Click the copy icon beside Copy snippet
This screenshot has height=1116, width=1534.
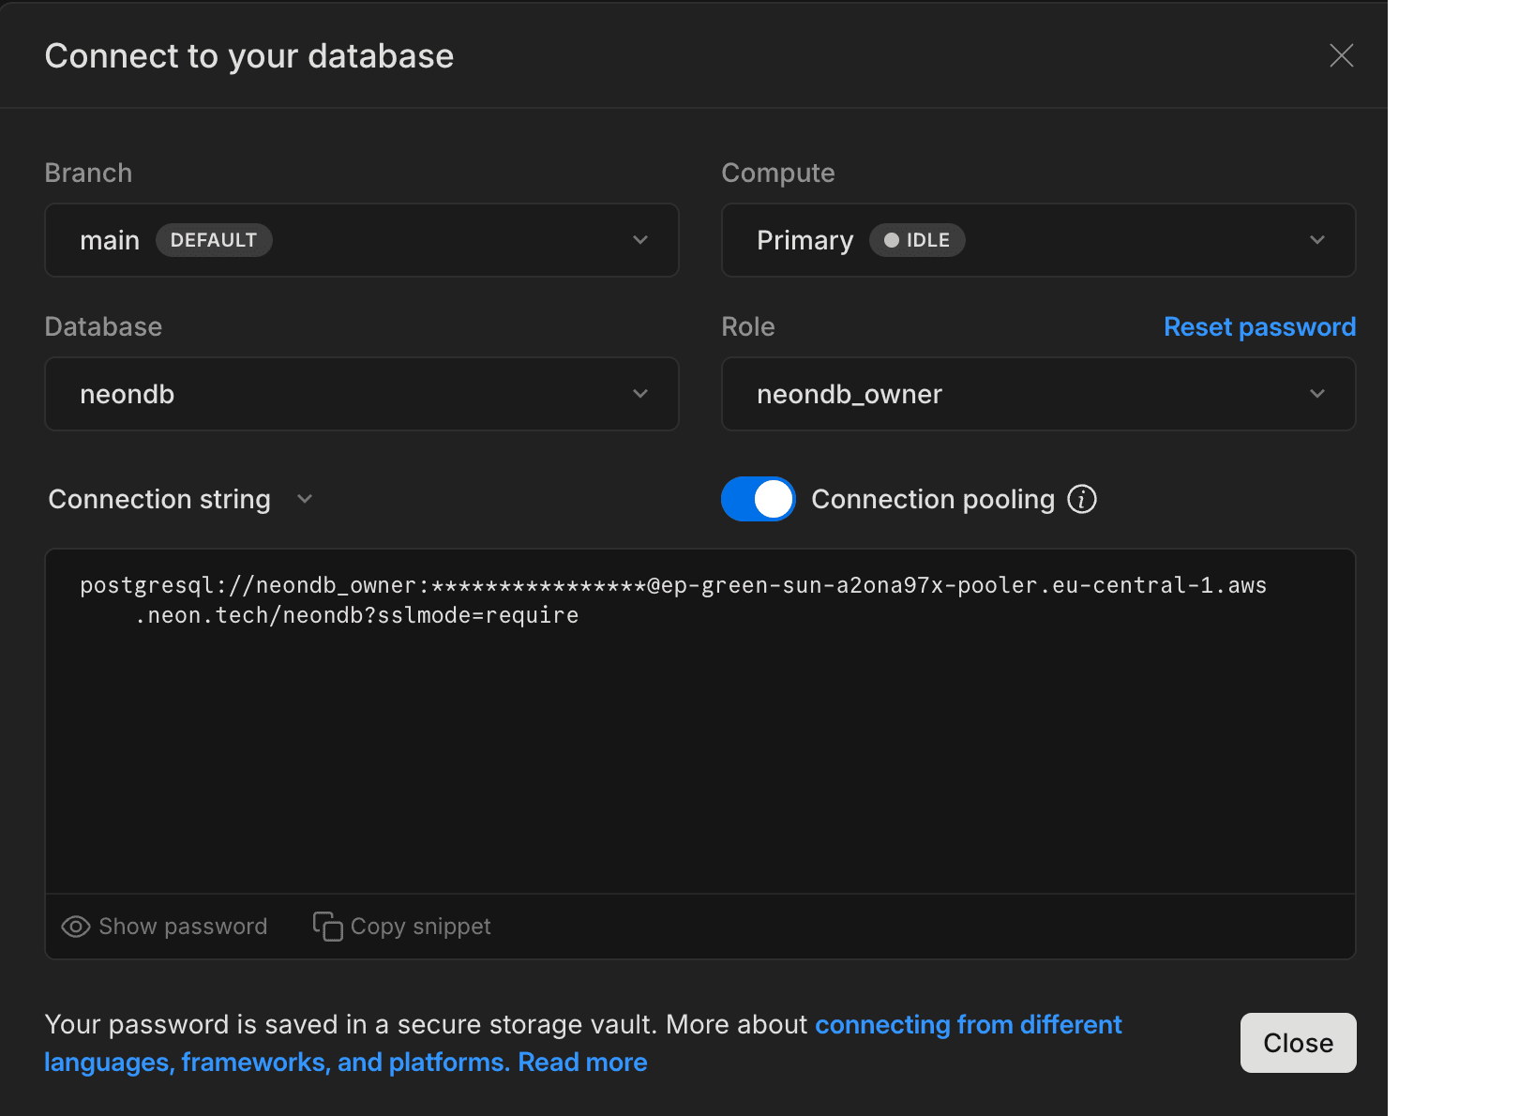[x=325, y=927]
